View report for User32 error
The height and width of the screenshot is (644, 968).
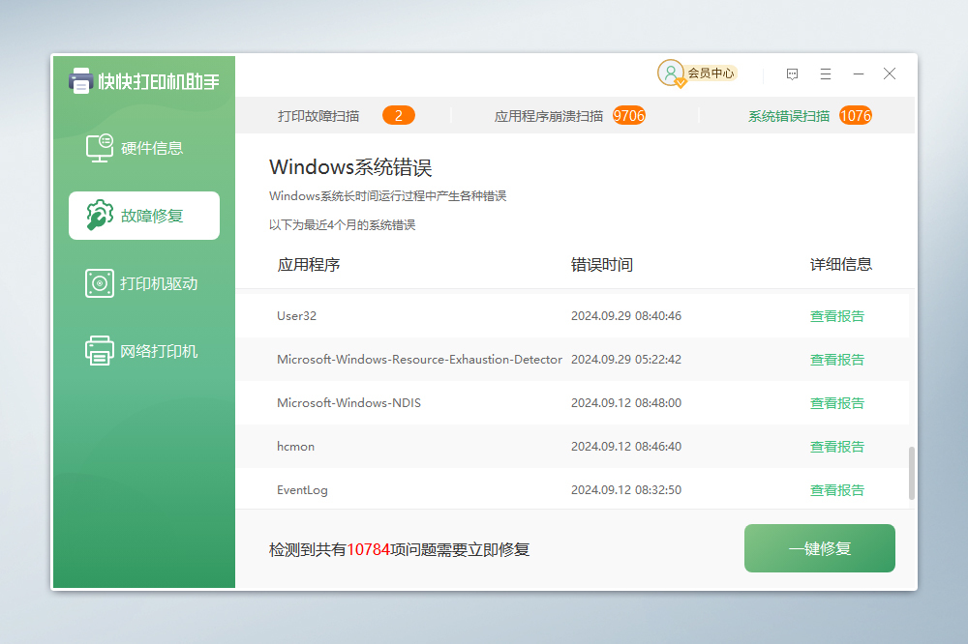pos(836,316)
